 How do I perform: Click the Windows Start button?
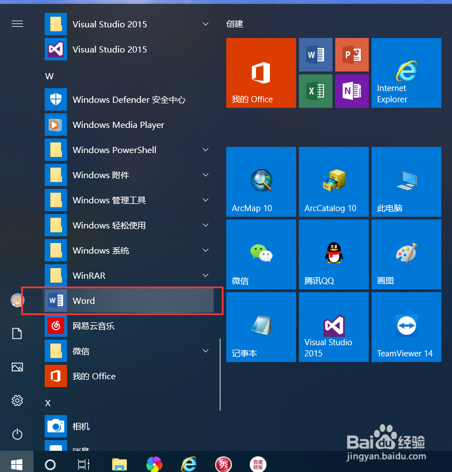coord(17,464)
